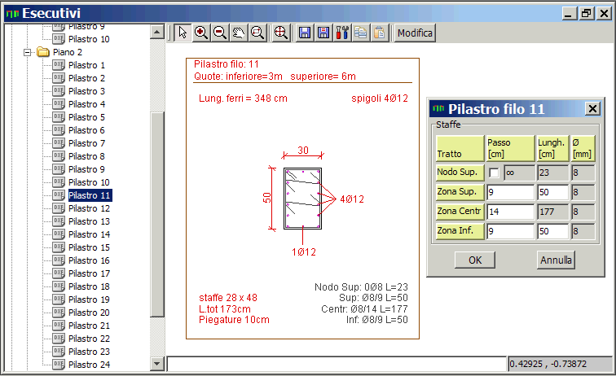This screenshot has height=376, width=616.
Task: Click the second floppy disk save icon with red label
Action: (x=323, y=33)
